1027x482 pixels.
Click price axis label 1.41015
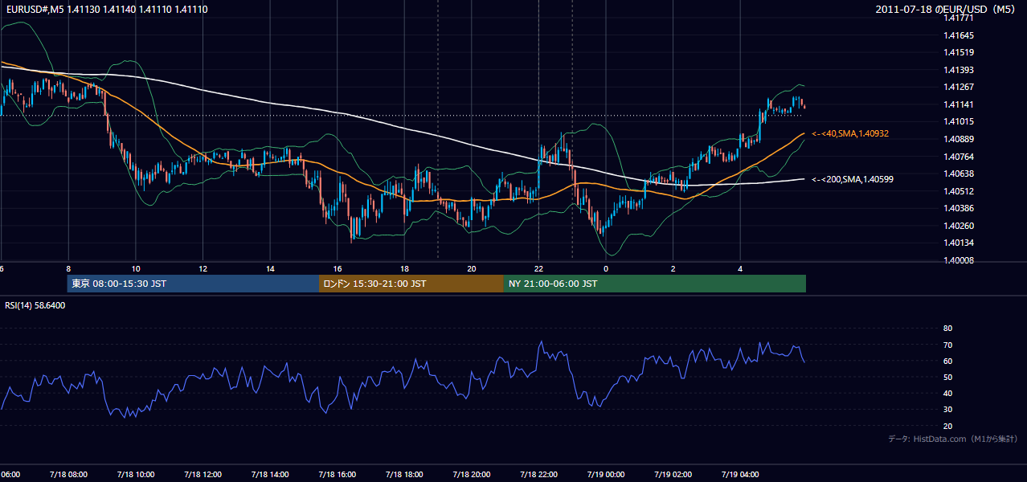click(959, 121)
